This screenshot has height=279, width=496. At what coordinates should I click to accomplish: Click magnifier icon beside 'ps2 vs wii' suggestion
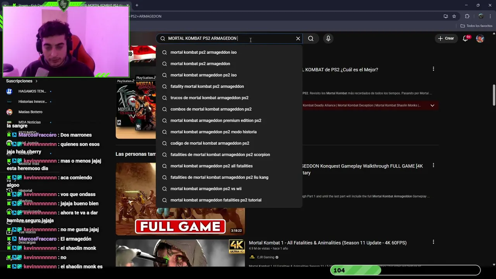[164, 189]
